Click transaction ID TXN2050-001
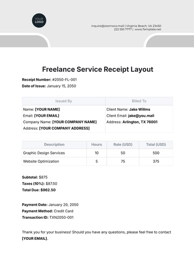194x275 pixels. 61,218
